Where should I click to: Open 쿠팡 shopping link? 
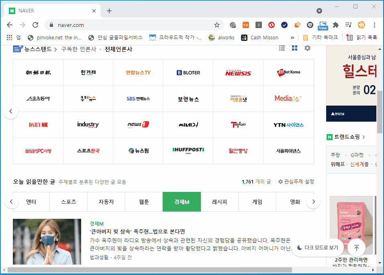(335, 155)
